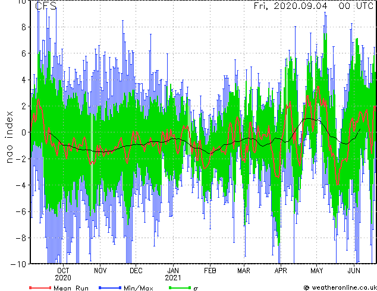Click the y-axis value 8
377x291 pixels.
(24, 27)
